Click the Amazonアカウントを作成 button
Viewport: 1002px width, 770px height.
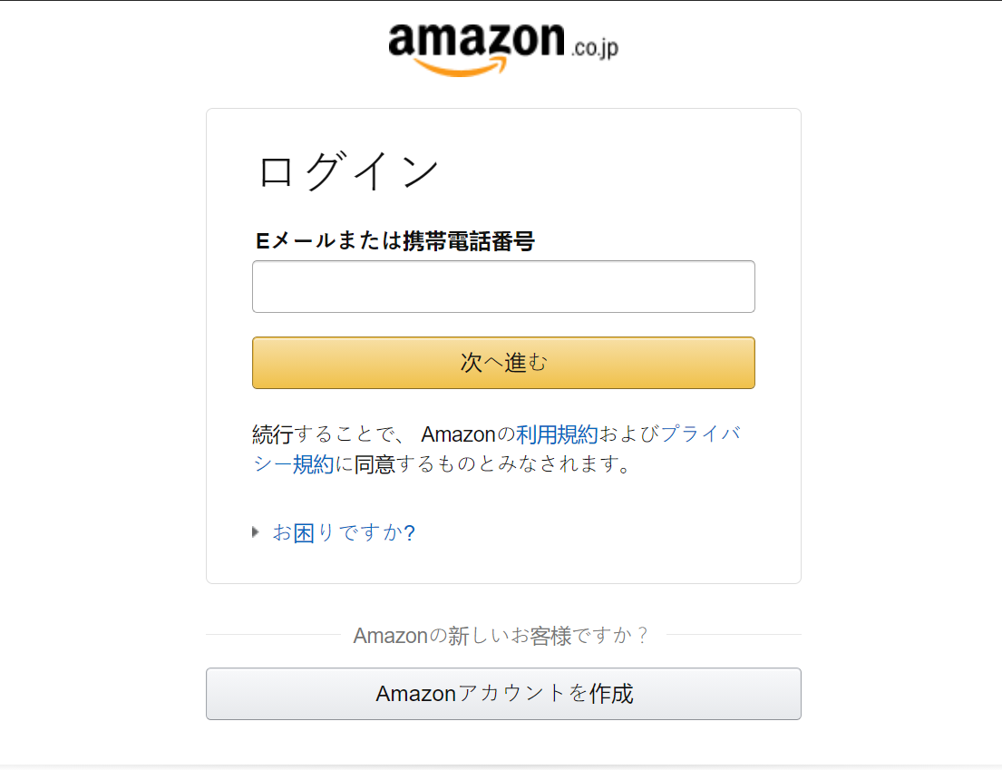[x=503, y=694]
